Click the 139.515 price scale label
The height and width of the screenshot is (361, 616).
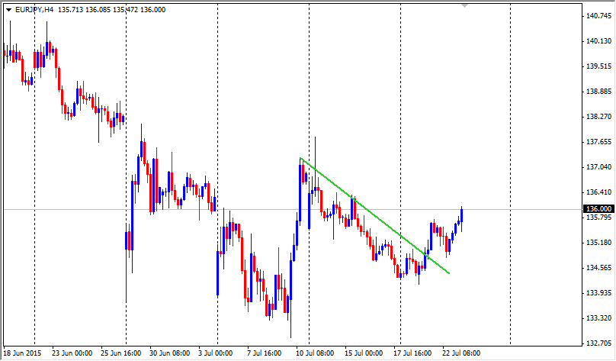click(598, 66)
